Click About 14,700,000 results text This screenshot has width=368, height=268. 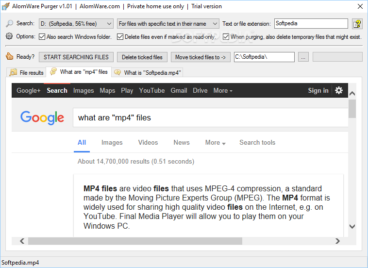[x=136, y=162]
